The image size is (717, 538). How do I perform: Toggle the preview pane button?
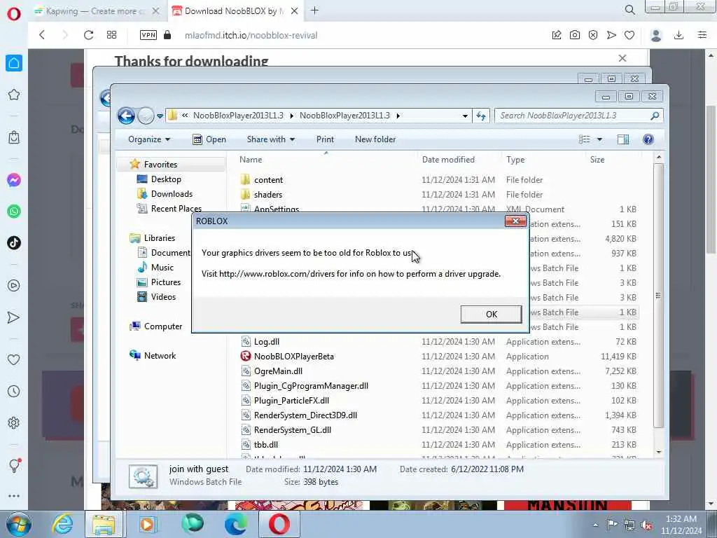point(623,139)
